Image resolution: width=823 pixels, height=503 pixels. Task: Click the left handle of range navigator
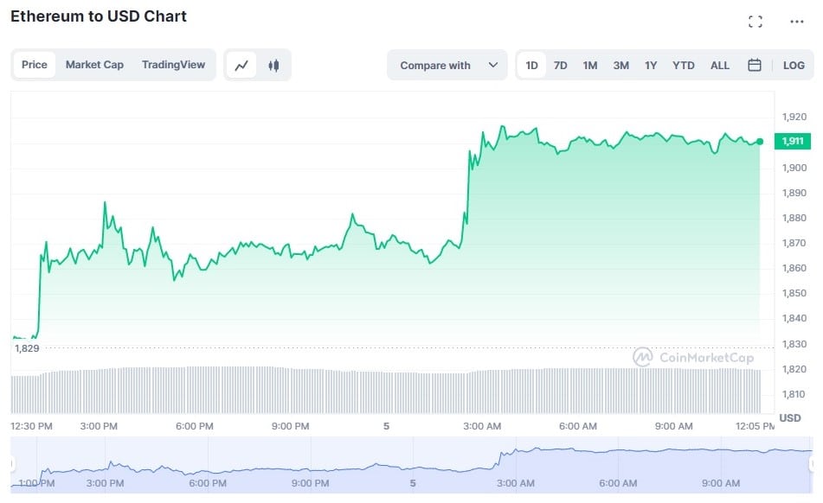[x=12, y=464]
